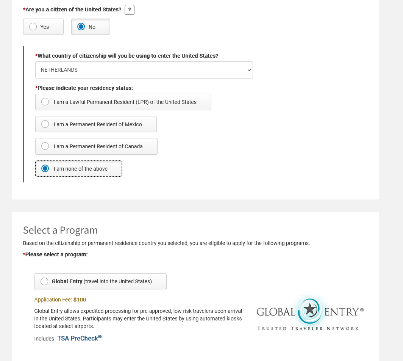Click the US citizen question label
Viewport: 403px width, 361px height.
pyautogui.click(x=72, y=9)
